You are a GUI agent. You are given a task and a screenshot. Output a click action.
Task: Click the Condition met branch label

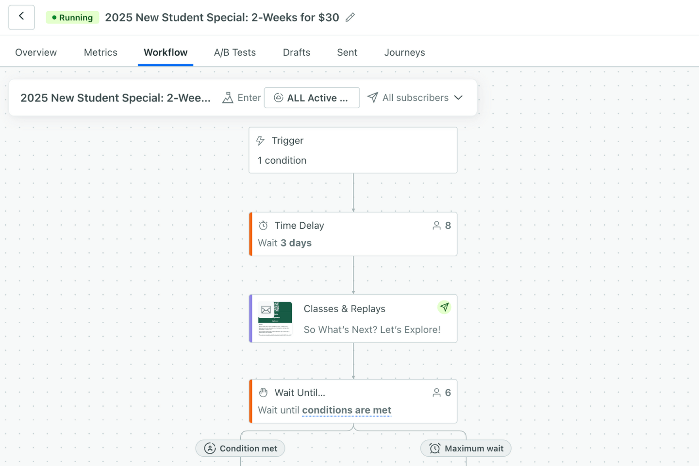click(240, 449)
